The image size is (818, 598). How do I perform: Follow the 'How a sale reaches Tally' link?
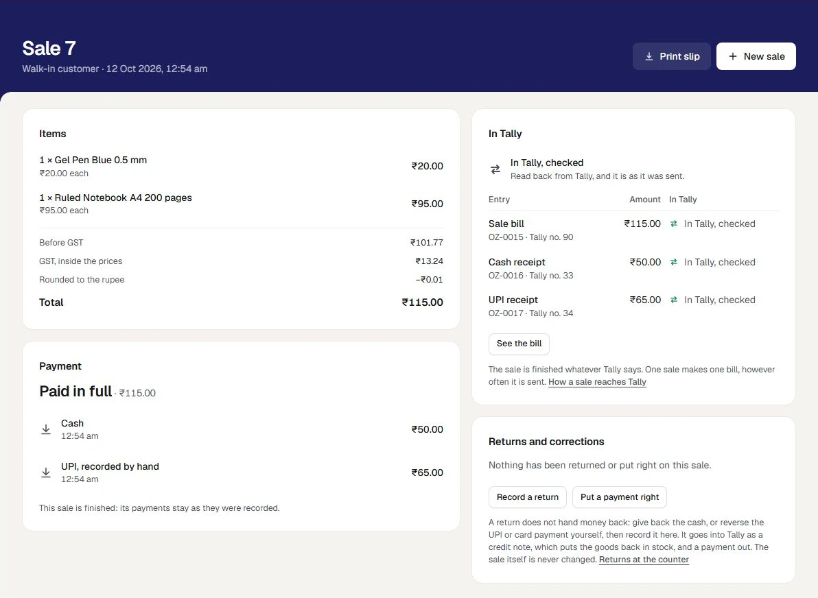(597, 381)
